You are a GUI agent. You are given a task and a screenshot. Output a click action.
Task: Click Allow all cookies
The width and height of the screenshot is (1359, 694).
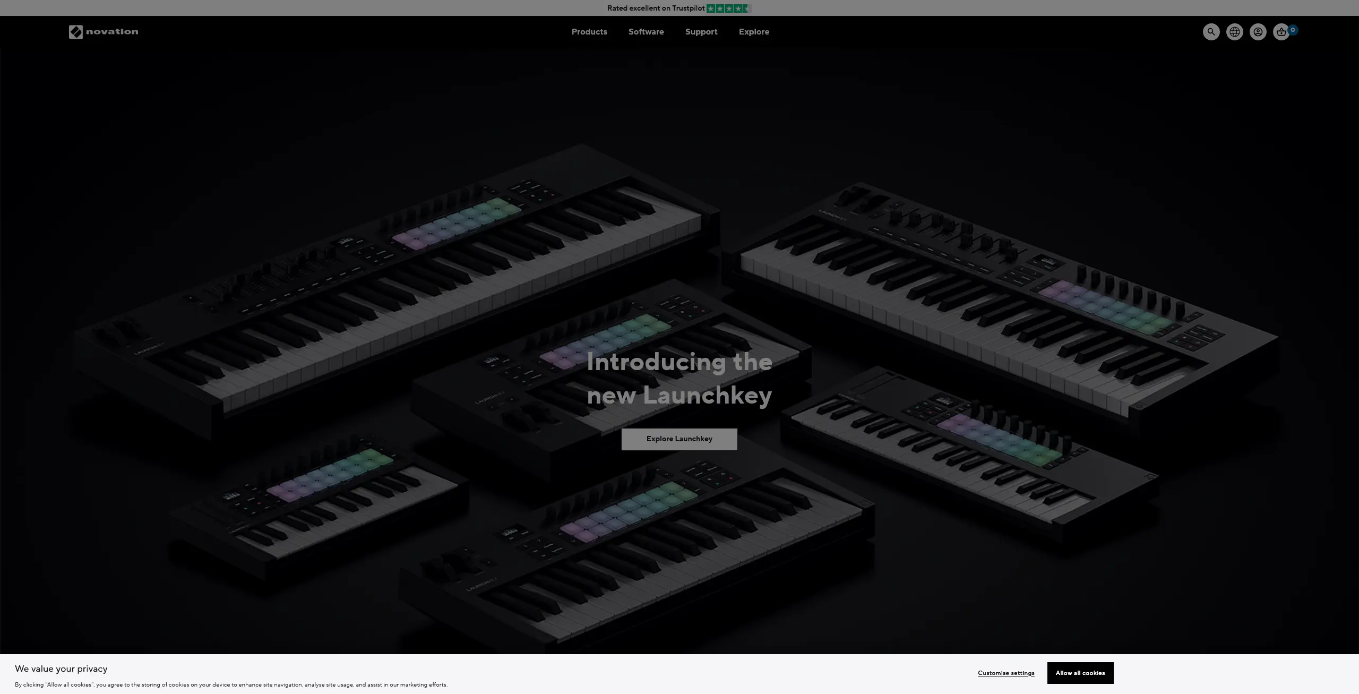pyautogui.click(x=1080, y=673)
